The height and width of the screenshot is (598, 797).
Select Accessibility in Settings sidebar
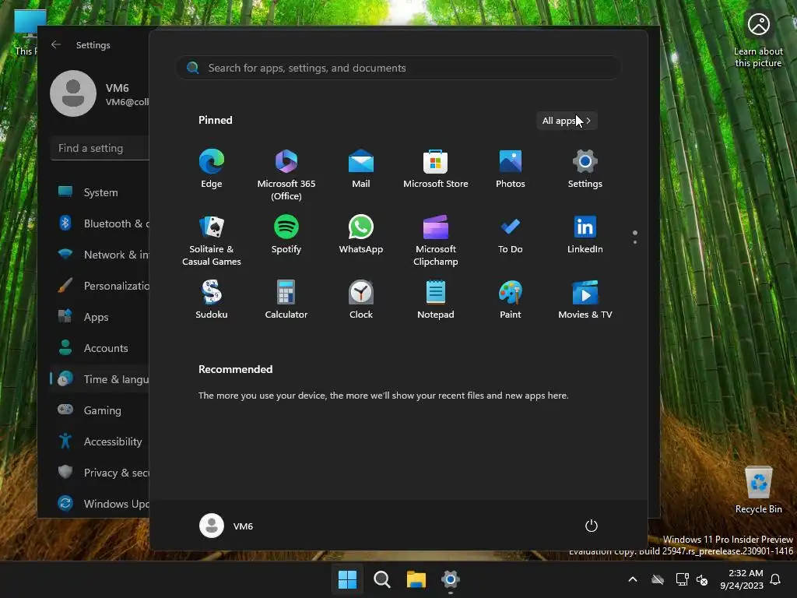pyautogui.click(x=100, y=441)
